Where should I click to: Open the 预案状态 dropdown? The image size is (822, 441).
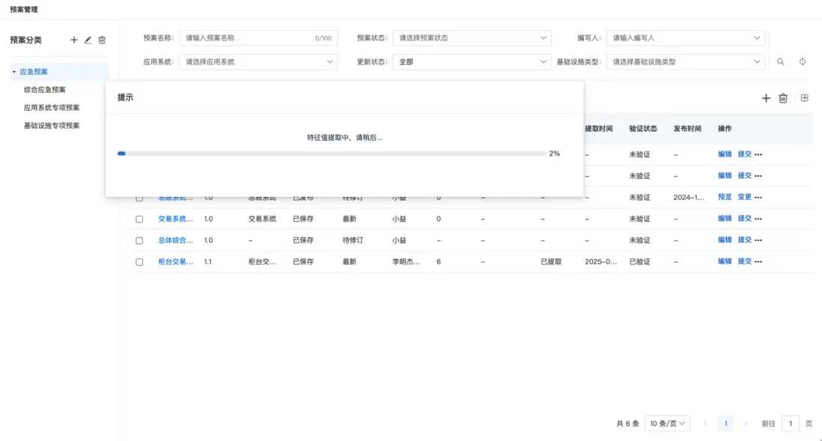(472, 37)
